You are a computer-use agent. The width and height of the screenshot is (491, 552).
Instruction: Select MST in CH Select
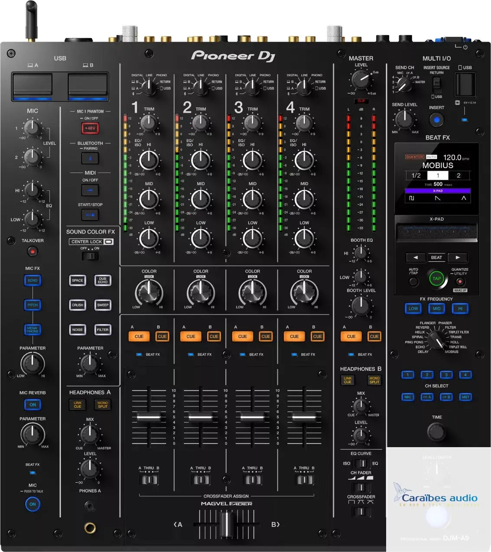pyautogui.click(x=465, y=397)
